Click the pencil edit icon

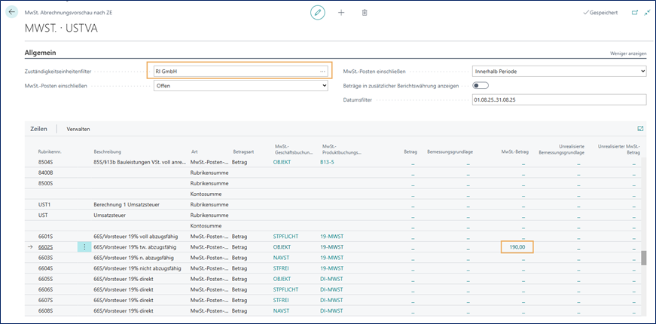(x=318, y=13)
